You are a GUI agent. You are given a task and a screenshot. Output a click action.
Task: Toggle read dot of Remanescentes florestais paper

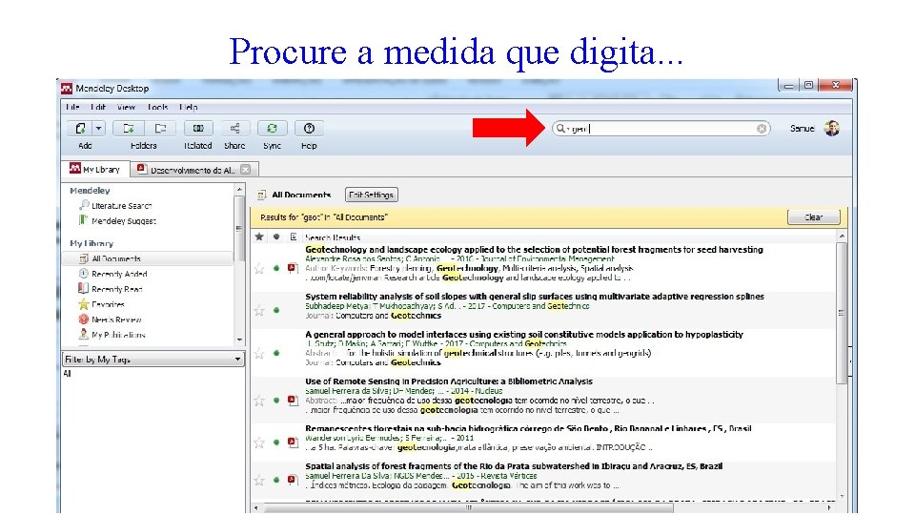tap(276, 443)
